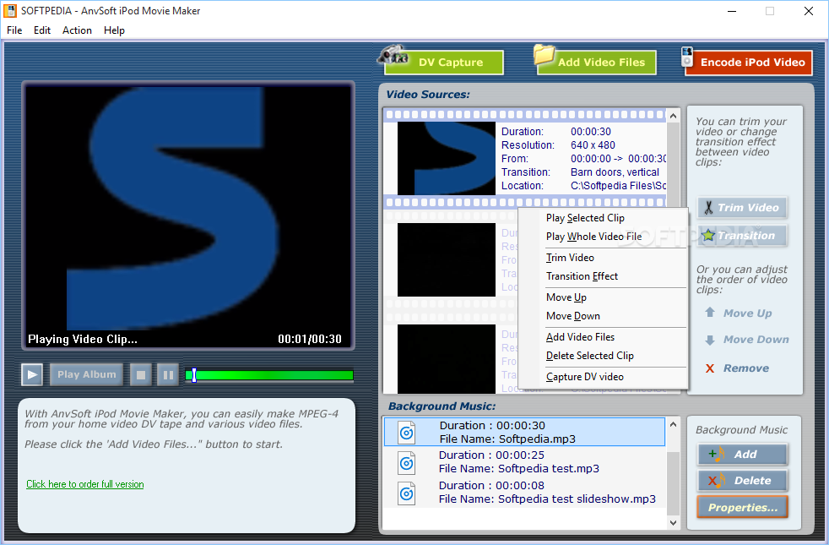Choose Move Up in the context menu
This screenshot has width=829, height=545.
[x=603, y=297]
